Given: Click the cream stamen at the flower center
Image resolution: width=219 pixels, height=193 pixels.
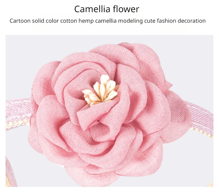Looking at the screenshot, I should pyautogui.click(x=101, y=90).
